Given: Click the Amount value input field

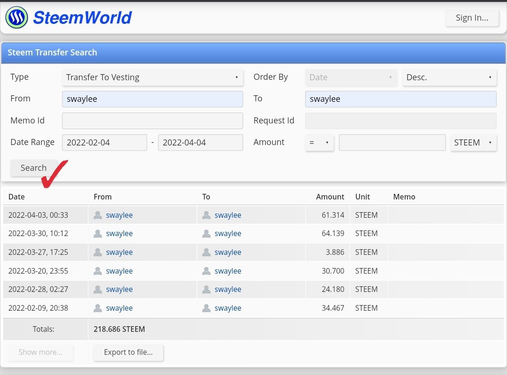Looking at the screenshot, I should (392, 143).
